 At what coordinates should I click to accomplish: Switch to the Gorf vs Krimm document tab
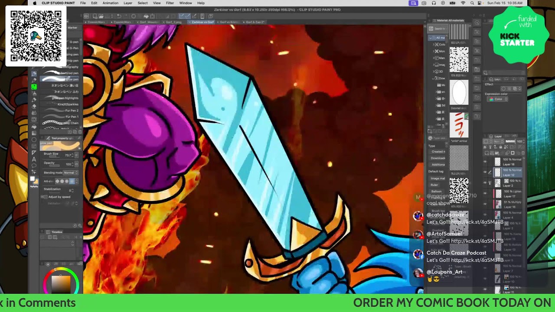(x=229, y=22)
